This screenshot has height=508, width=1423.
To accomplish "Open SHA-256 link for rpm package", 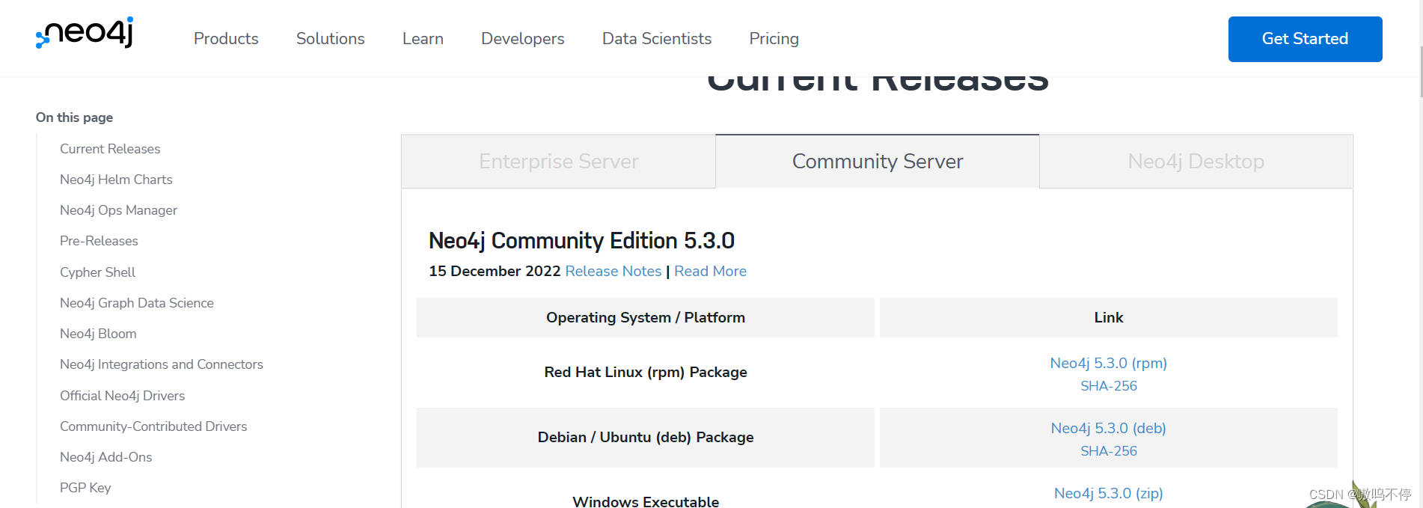I will (1108, 386).
